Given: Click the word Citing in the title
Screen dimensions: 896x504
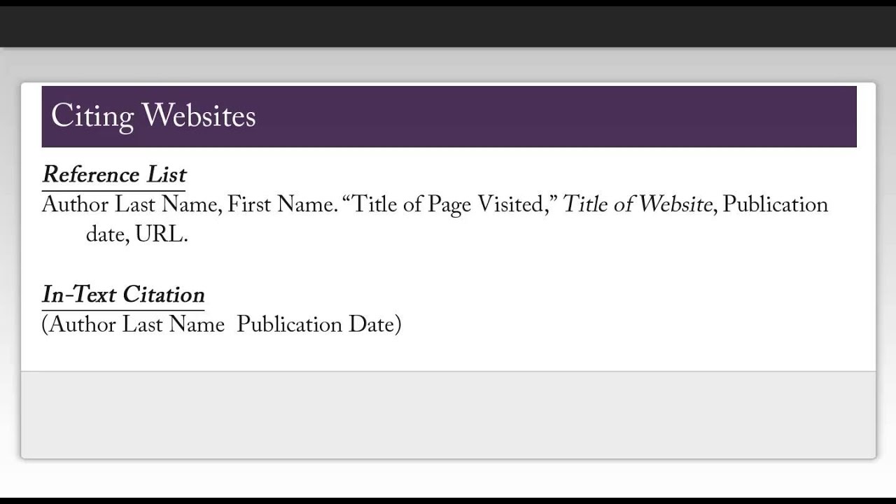Looking at the screenshot, I should (92, 116).
